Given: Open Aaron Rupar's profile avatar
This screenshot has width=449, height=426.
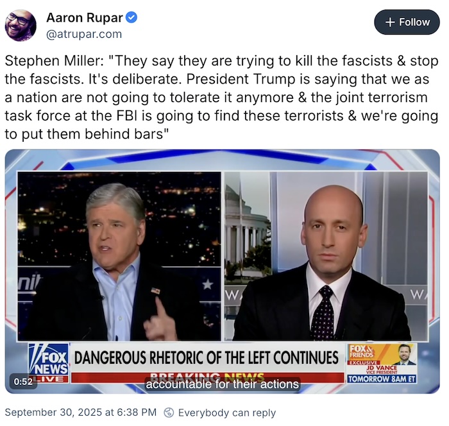Looking at the screenshot, I should click(21, 26).
